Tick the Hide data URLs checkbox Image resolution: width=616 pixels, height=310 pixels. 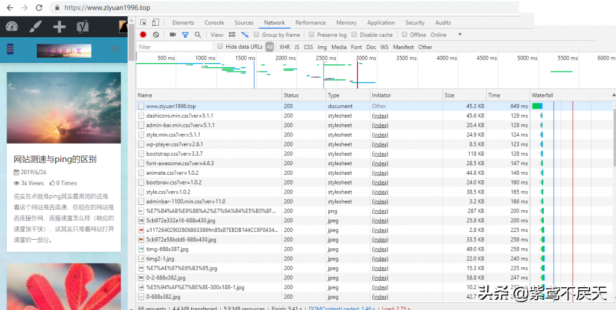coord(220,46)
